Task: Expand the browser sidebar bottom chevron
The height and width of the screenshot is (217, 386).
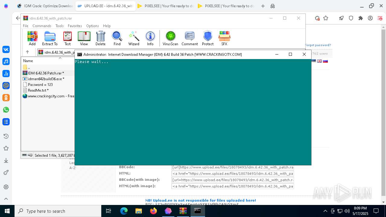Action: point(6,199)
